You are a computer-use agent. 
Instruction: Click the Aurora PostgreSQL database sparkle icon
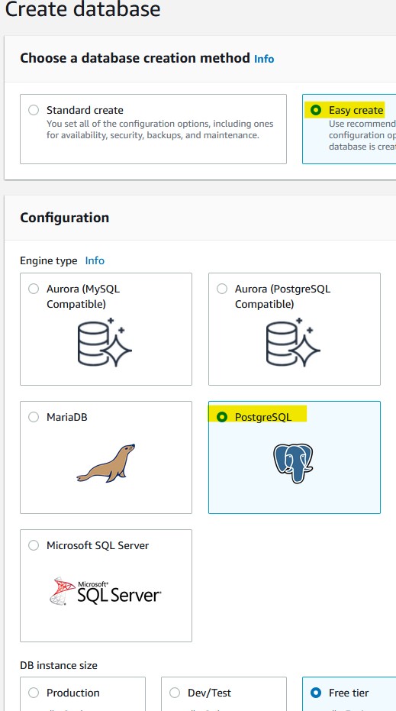click(x=293, y=343)
